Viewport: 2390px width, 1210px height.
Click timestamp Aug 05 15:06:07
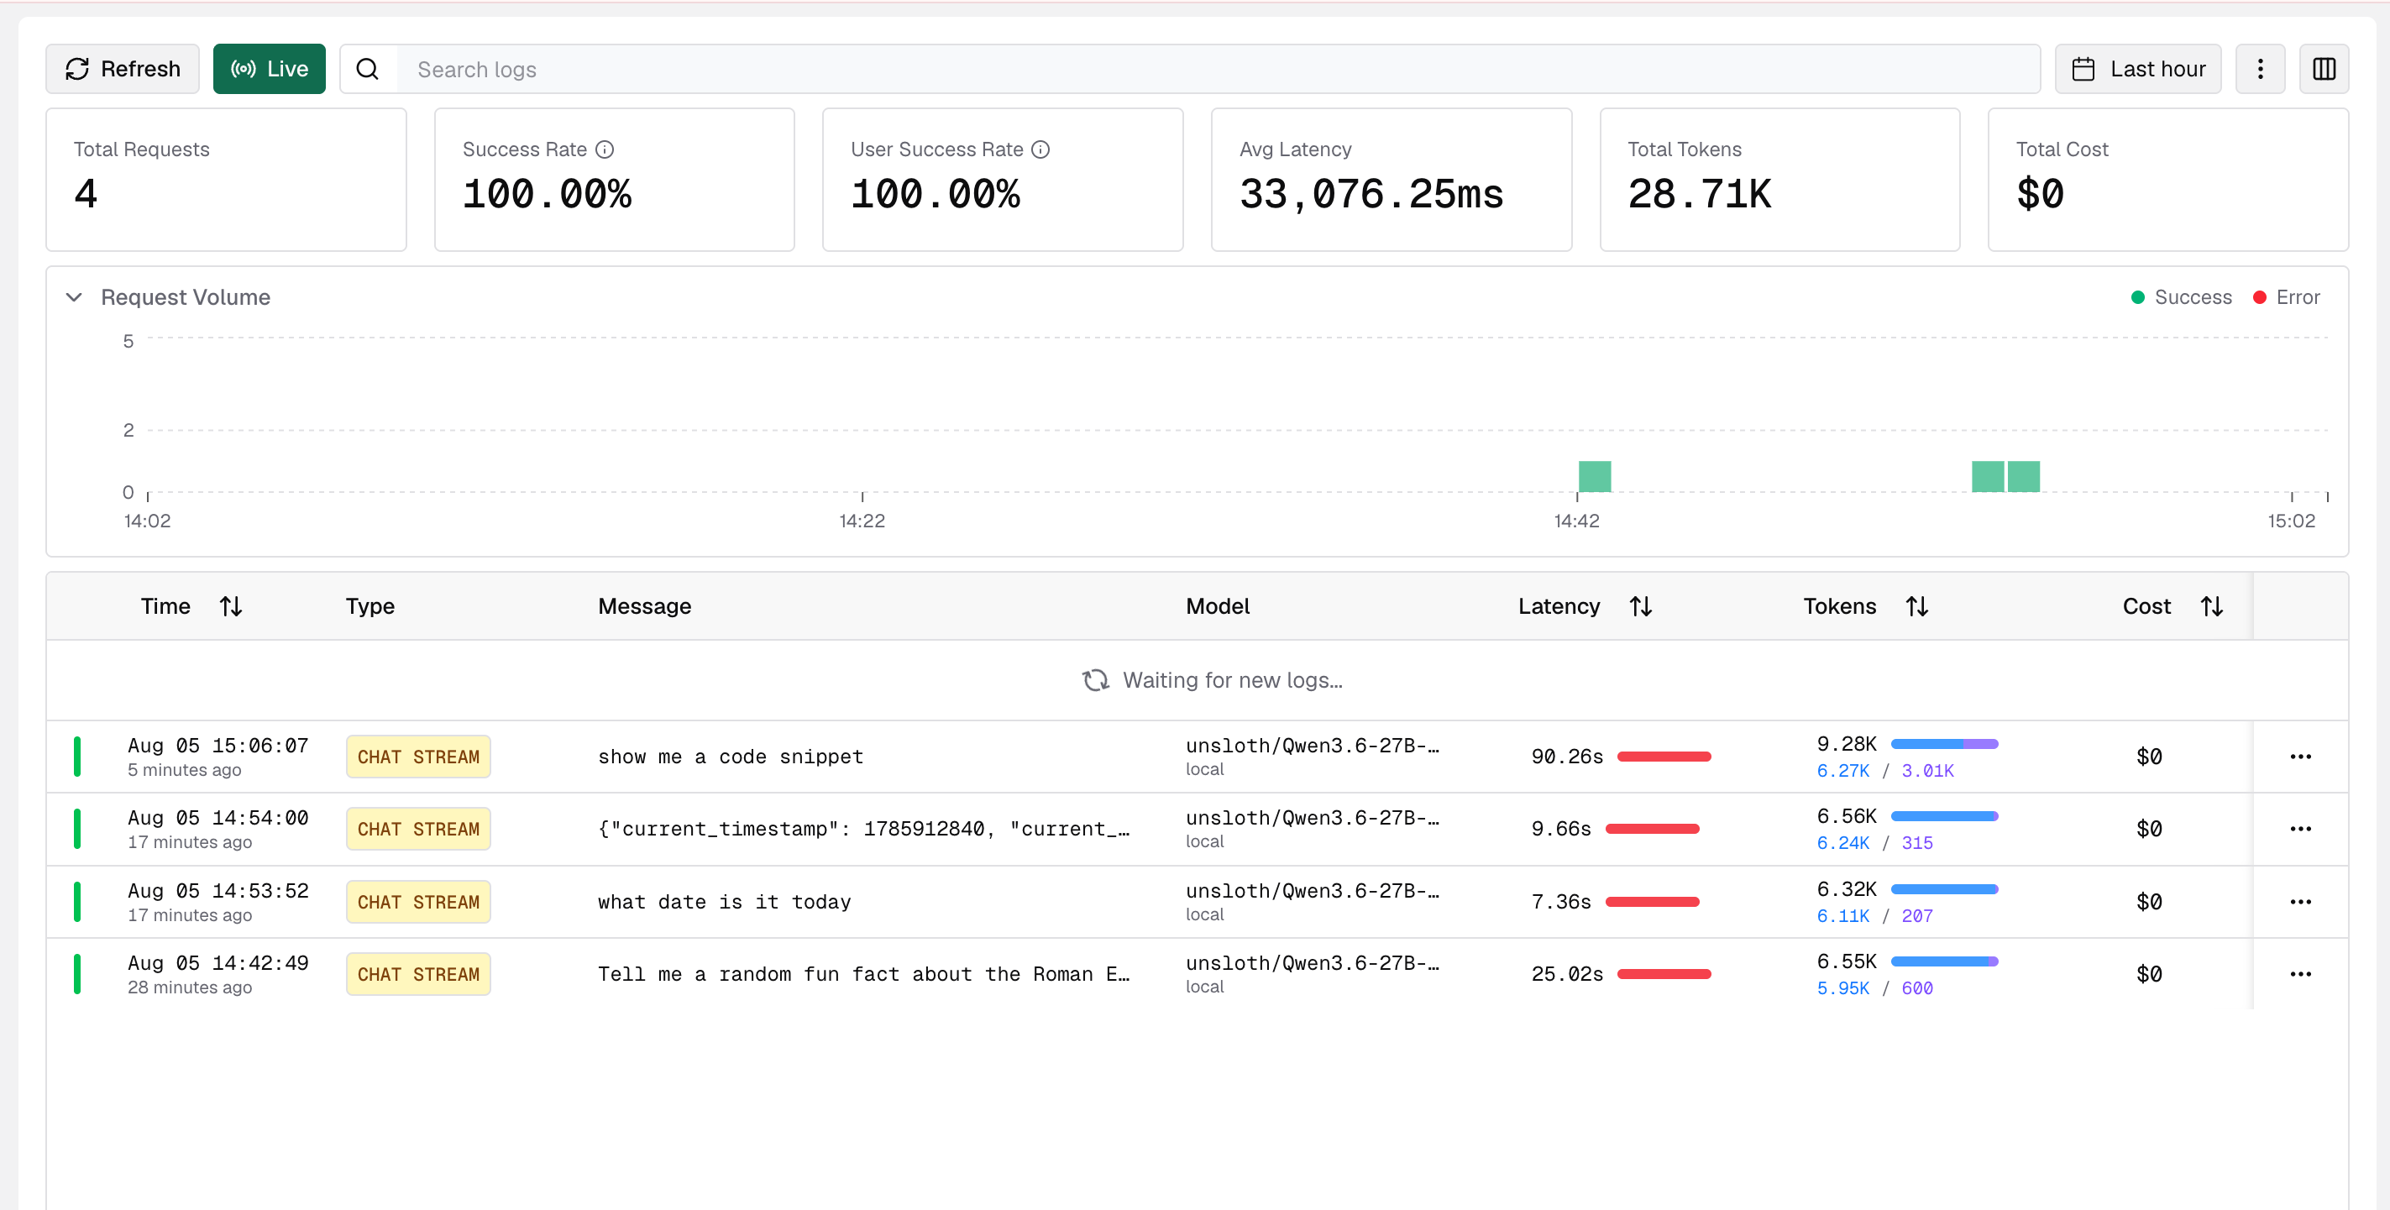(218, 745)
